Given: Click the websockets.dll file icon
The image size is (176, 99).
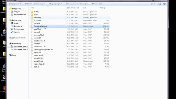Looking at the screenshot, I should pyautogui.click(x=32, y=64).
